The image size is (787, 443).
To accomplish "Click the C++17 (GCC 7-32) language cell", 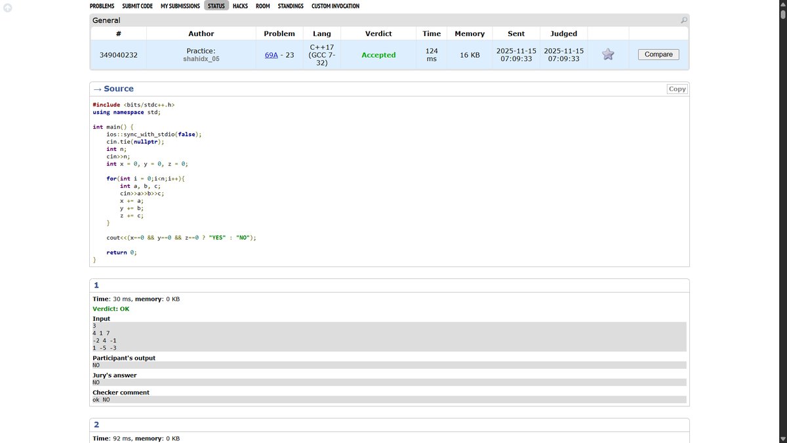I will (322, 55).
